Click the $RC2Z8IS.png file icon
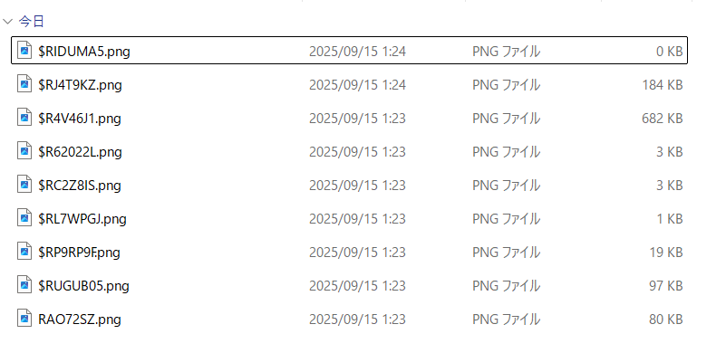Viewport: 726px width, 353px height. point(24,184)
